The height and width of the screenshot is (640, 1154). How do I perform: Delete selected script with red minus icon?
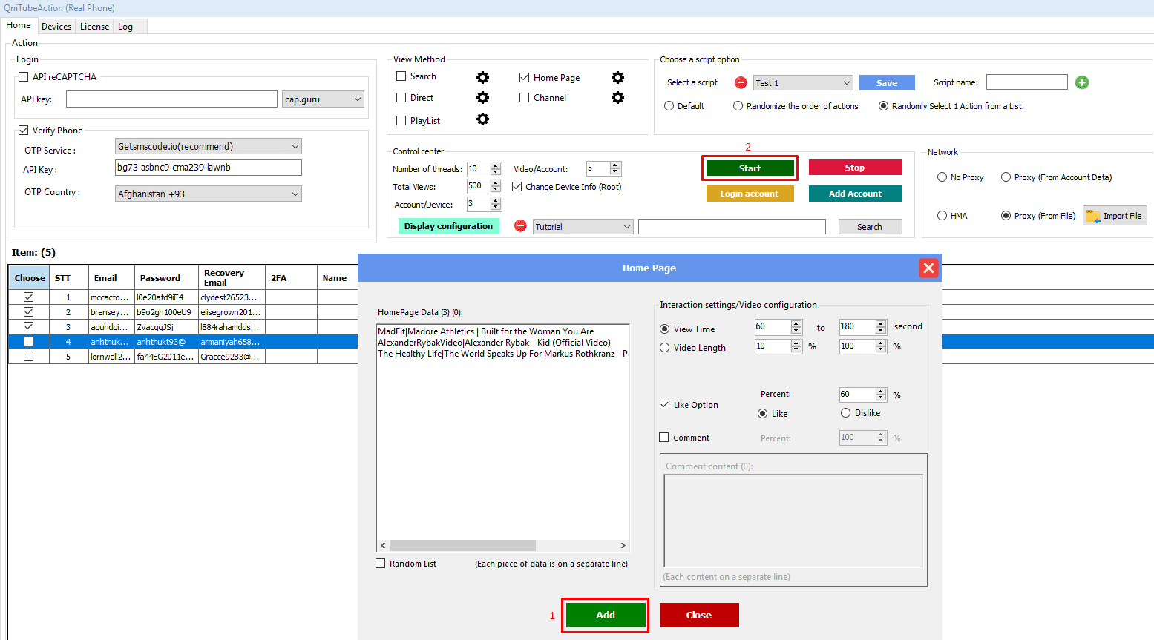741,82
